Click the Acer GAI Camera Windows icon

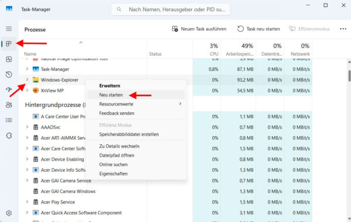tap(36, 192)
